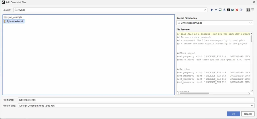Click the File name input field

tap(136, 100)
